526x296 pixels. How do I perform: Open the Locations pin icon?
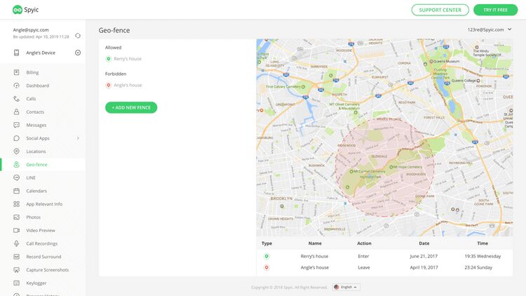coord(16,151)
